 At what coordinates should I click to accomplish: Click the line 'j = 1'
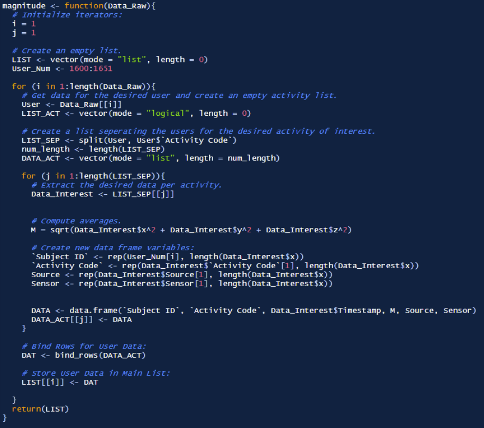click(24, 33)
